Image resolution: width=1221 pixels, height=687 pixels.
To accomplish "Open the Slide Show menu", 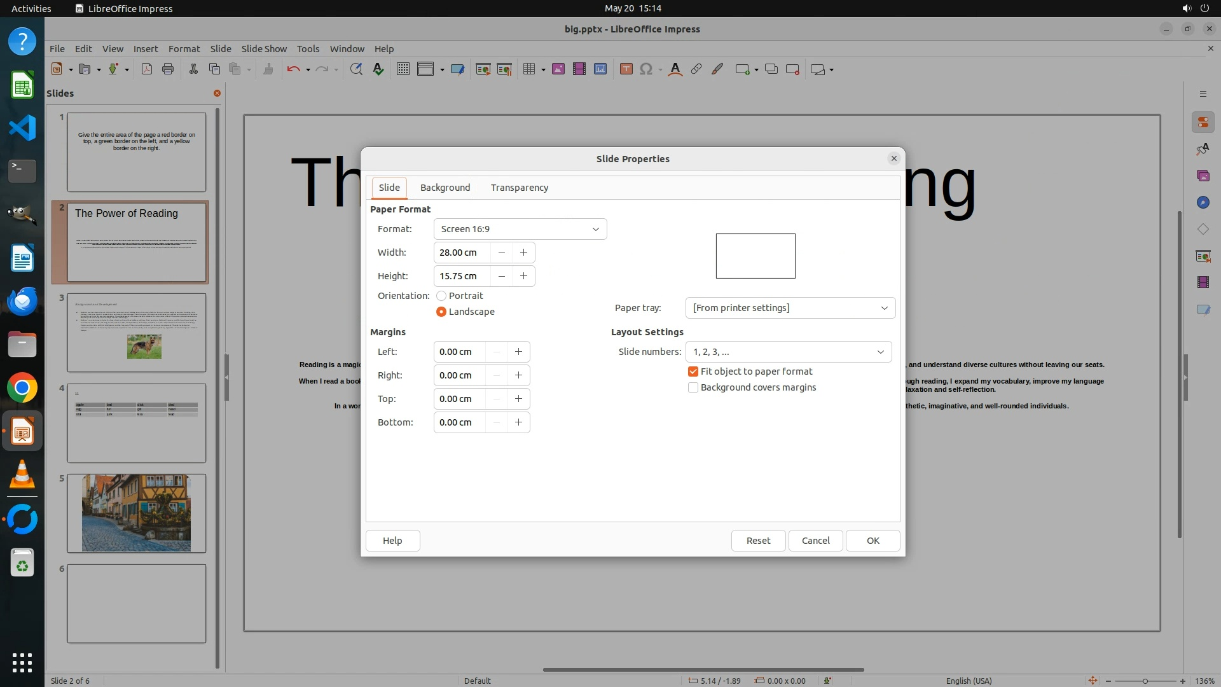I will 264,49.
